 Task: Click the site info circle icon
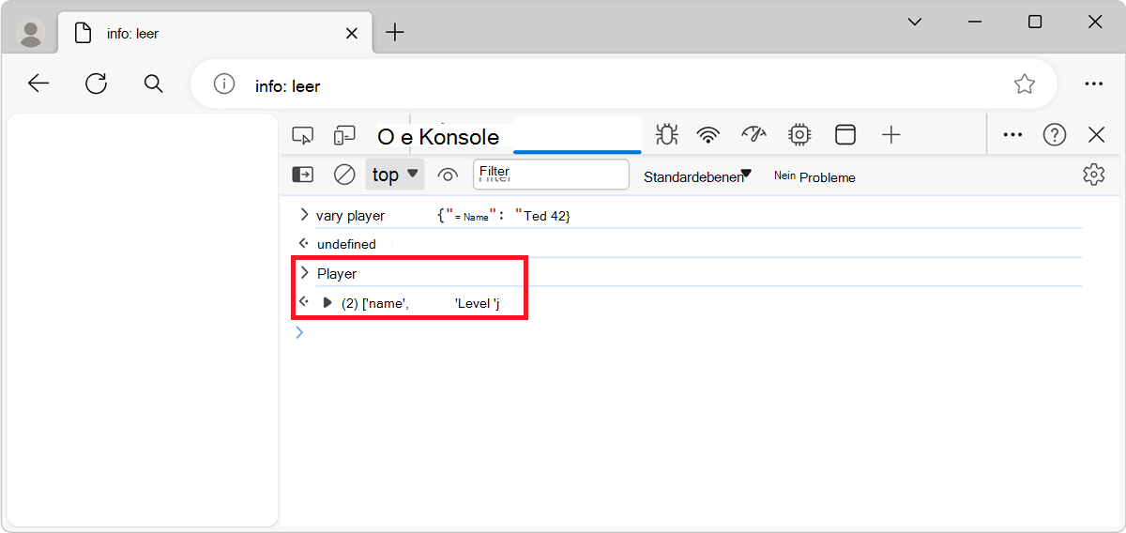click(x=224, y=84)
